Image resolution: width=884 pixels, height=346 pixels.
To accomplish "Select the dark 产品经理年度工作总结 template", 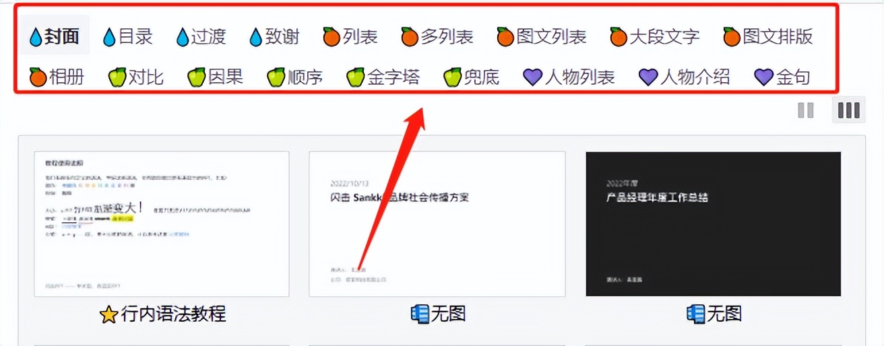I will [714, 224].
